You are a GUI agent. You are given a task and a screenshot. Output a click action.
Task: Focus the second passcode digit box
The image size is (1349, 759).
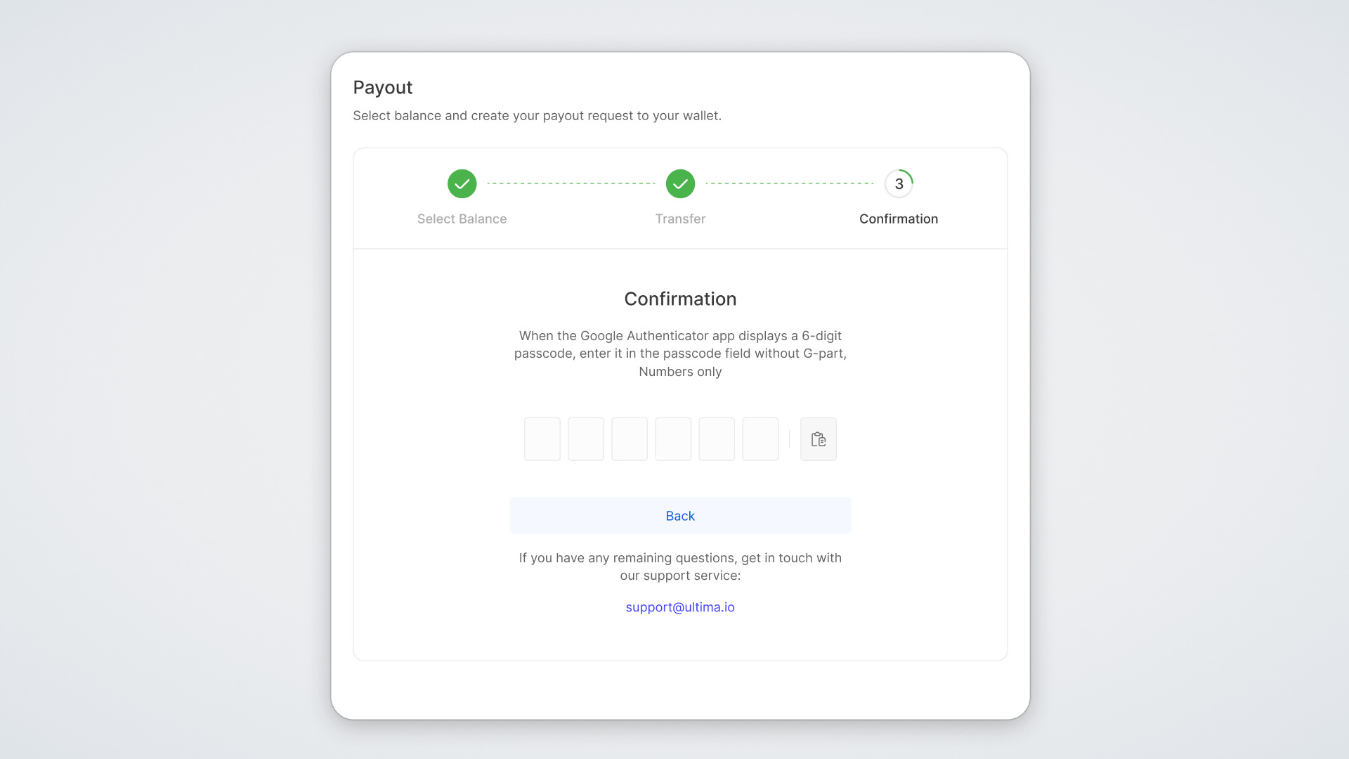point(586,439)
